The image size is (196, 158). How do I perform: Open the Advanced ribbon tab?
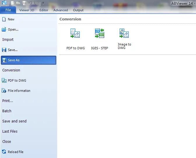click(x=61, y=10)
